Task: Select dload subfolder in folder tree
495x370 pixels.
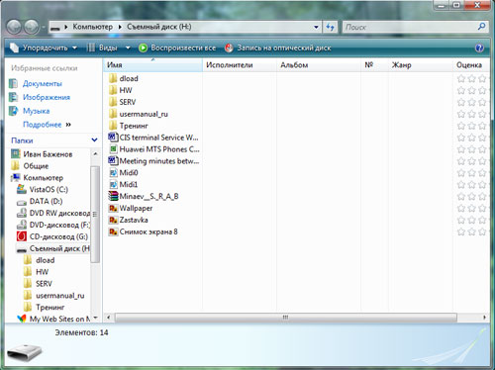Action: (46, 260)
